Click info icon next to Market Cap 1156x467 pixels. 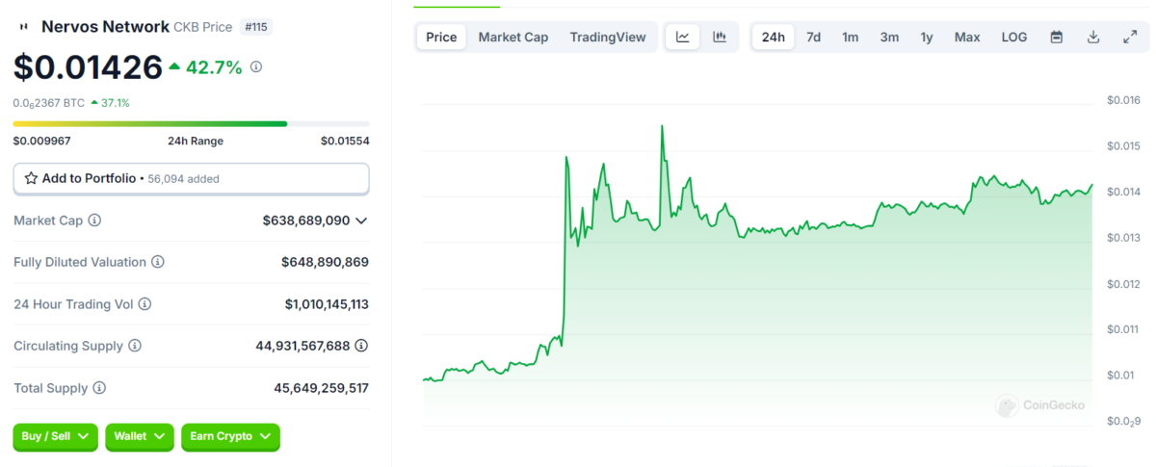coord(94,221)
